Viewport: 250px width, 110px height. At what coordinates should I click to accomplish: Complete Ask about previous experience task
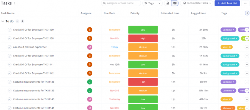(10, 47)
